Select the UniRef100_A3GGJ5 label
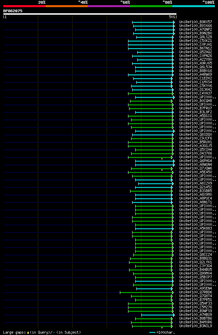 196,146
